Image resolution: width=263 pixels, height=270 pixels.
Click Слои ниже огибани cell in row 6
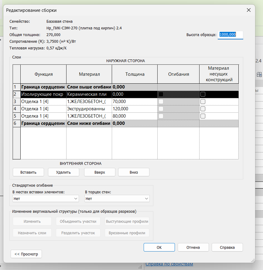point(89,123)
